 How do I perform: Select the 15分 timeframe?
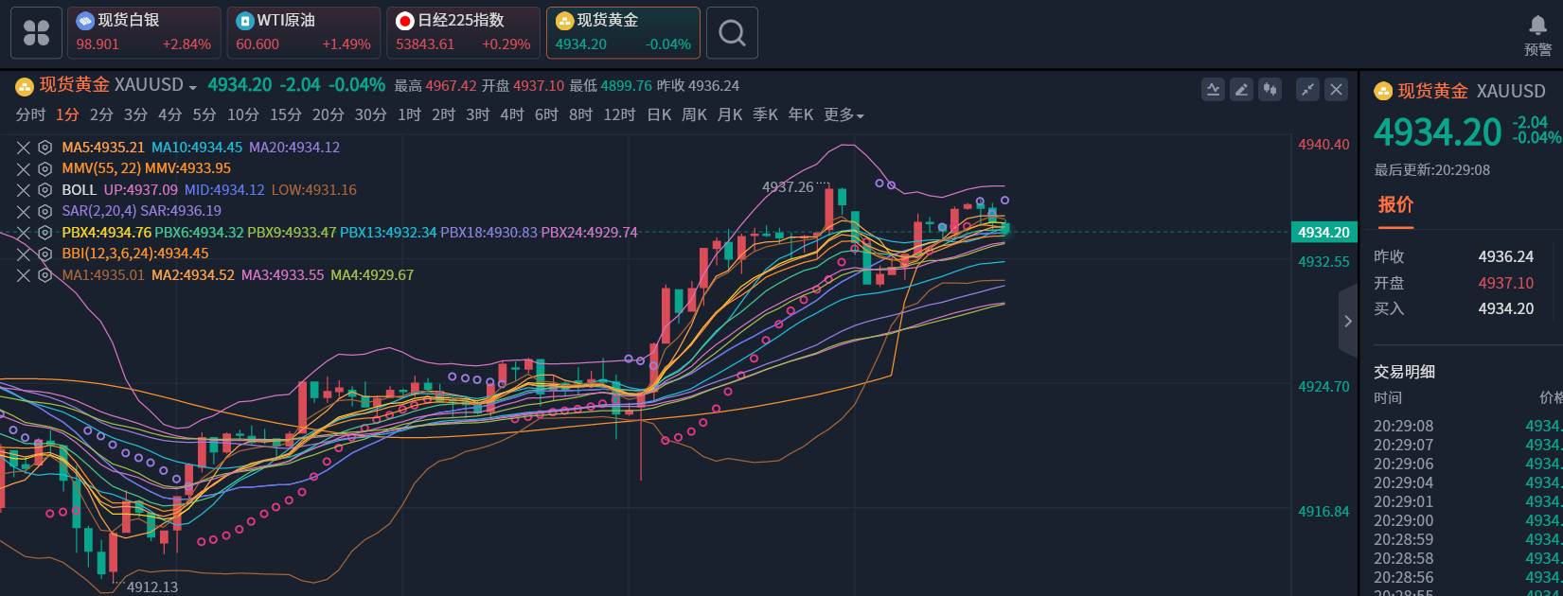(x=285, y=115)
